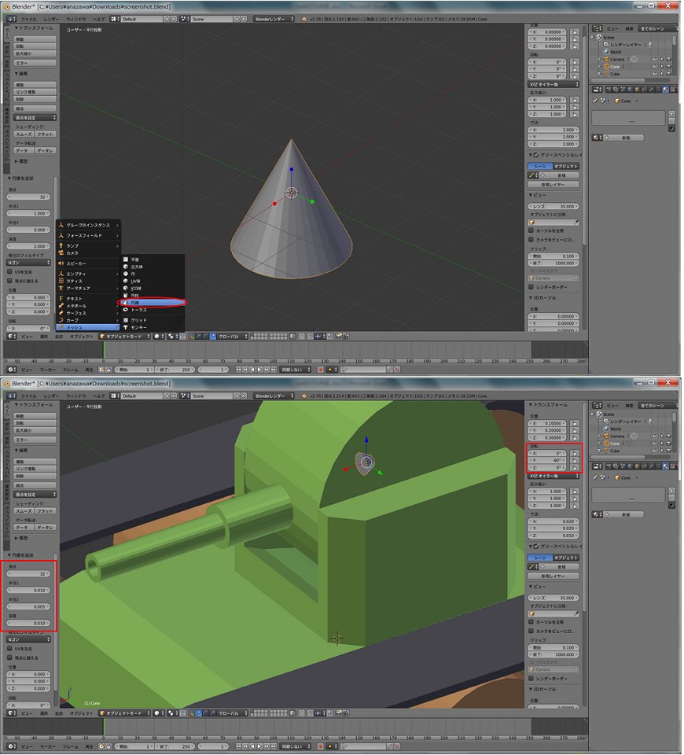
Task: Click rotation Y lock icon in lower window
Action: coord(576,460)
